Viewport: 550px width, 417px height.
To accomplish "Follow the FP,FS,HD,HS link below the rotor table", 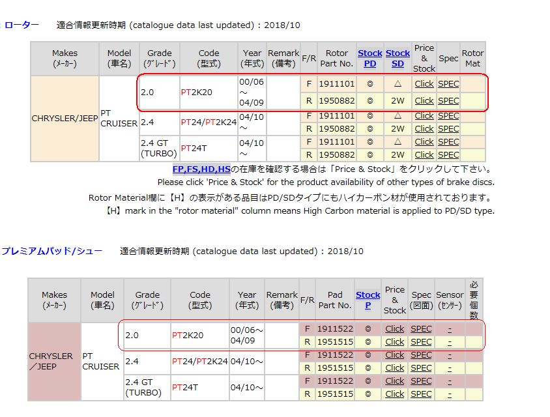I will [x=201, y=169].
